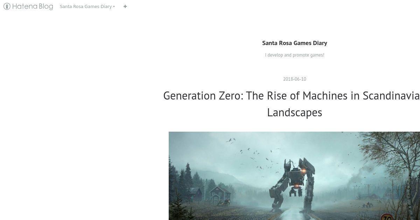Open the 2018-06-10 date link
The width and height of the screenshot is (420, 220).
295,79
